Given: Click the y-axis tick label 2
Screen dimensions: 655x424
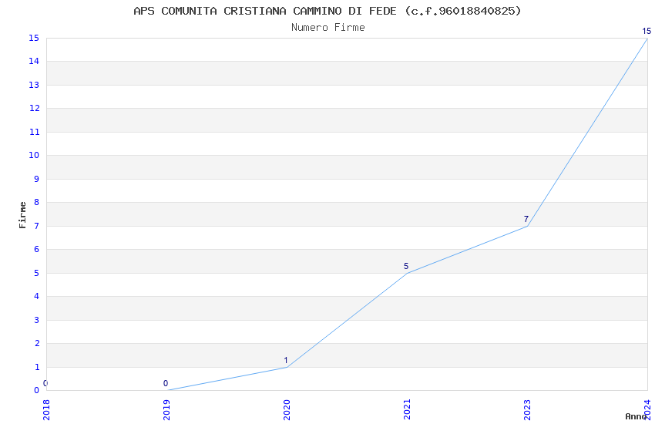Looking at the screenshot, I should tap(37, 343).
